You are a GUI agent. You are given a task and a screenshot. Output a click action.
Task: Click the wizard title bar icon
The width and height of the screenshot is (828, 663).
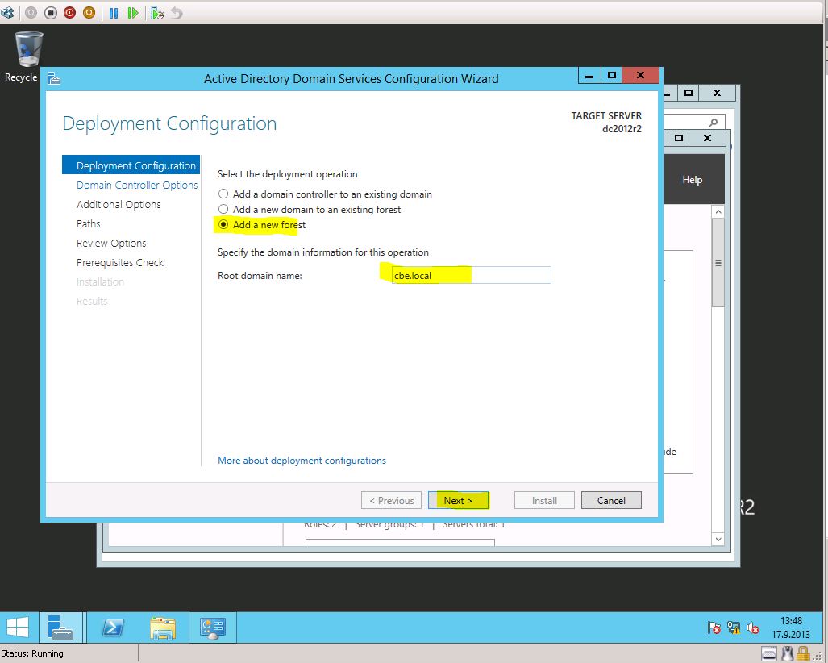(x=54, y=79)
